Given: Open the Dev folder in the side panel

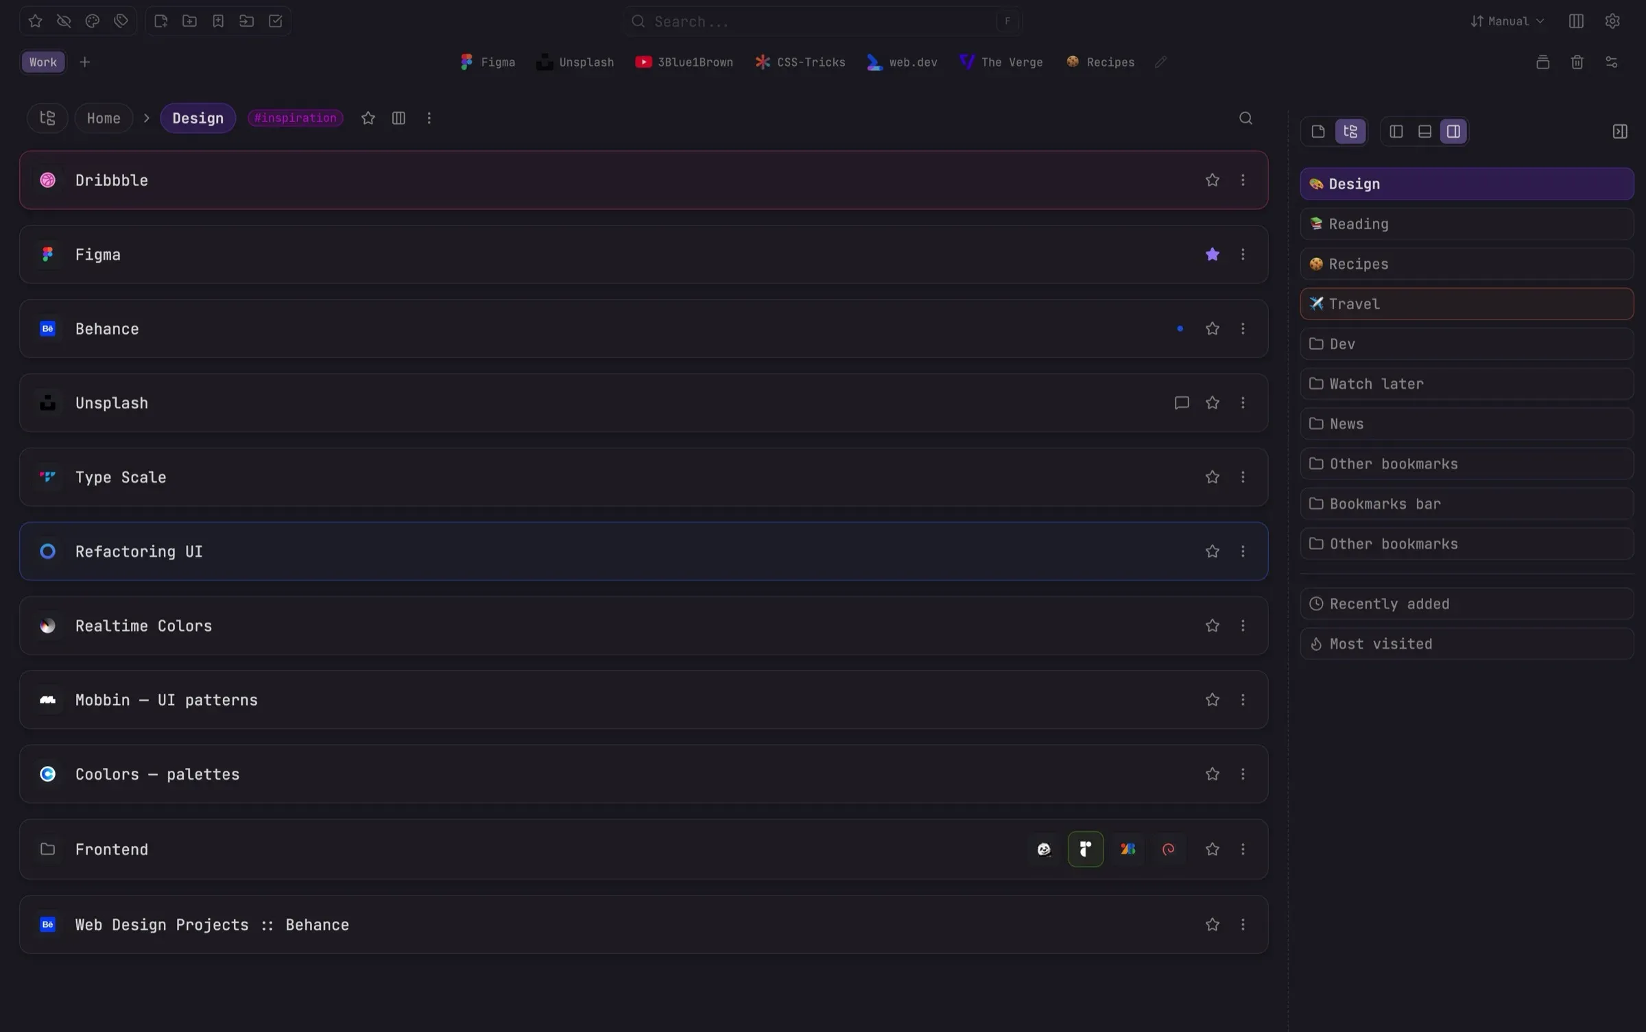Looking at the screenshot, I should (1467, 344).
